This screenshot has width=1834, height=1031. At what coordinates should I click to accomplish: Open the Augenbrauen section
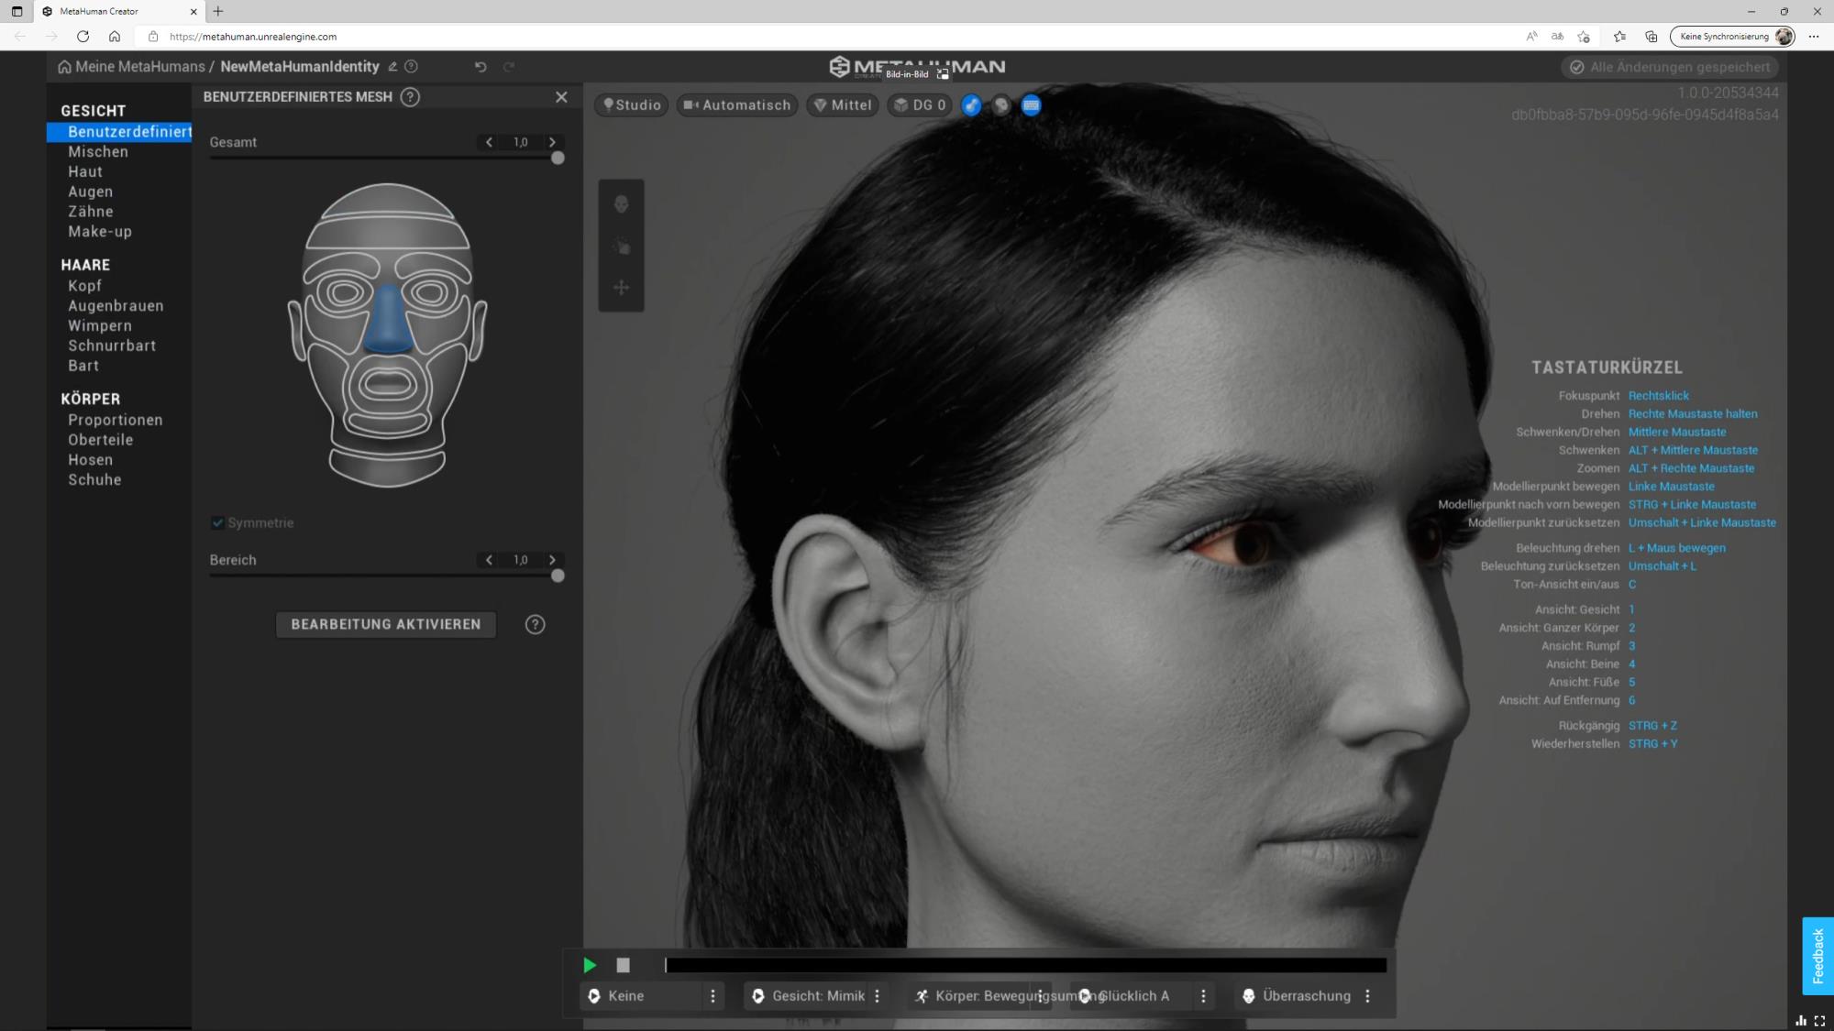(116, 306)
